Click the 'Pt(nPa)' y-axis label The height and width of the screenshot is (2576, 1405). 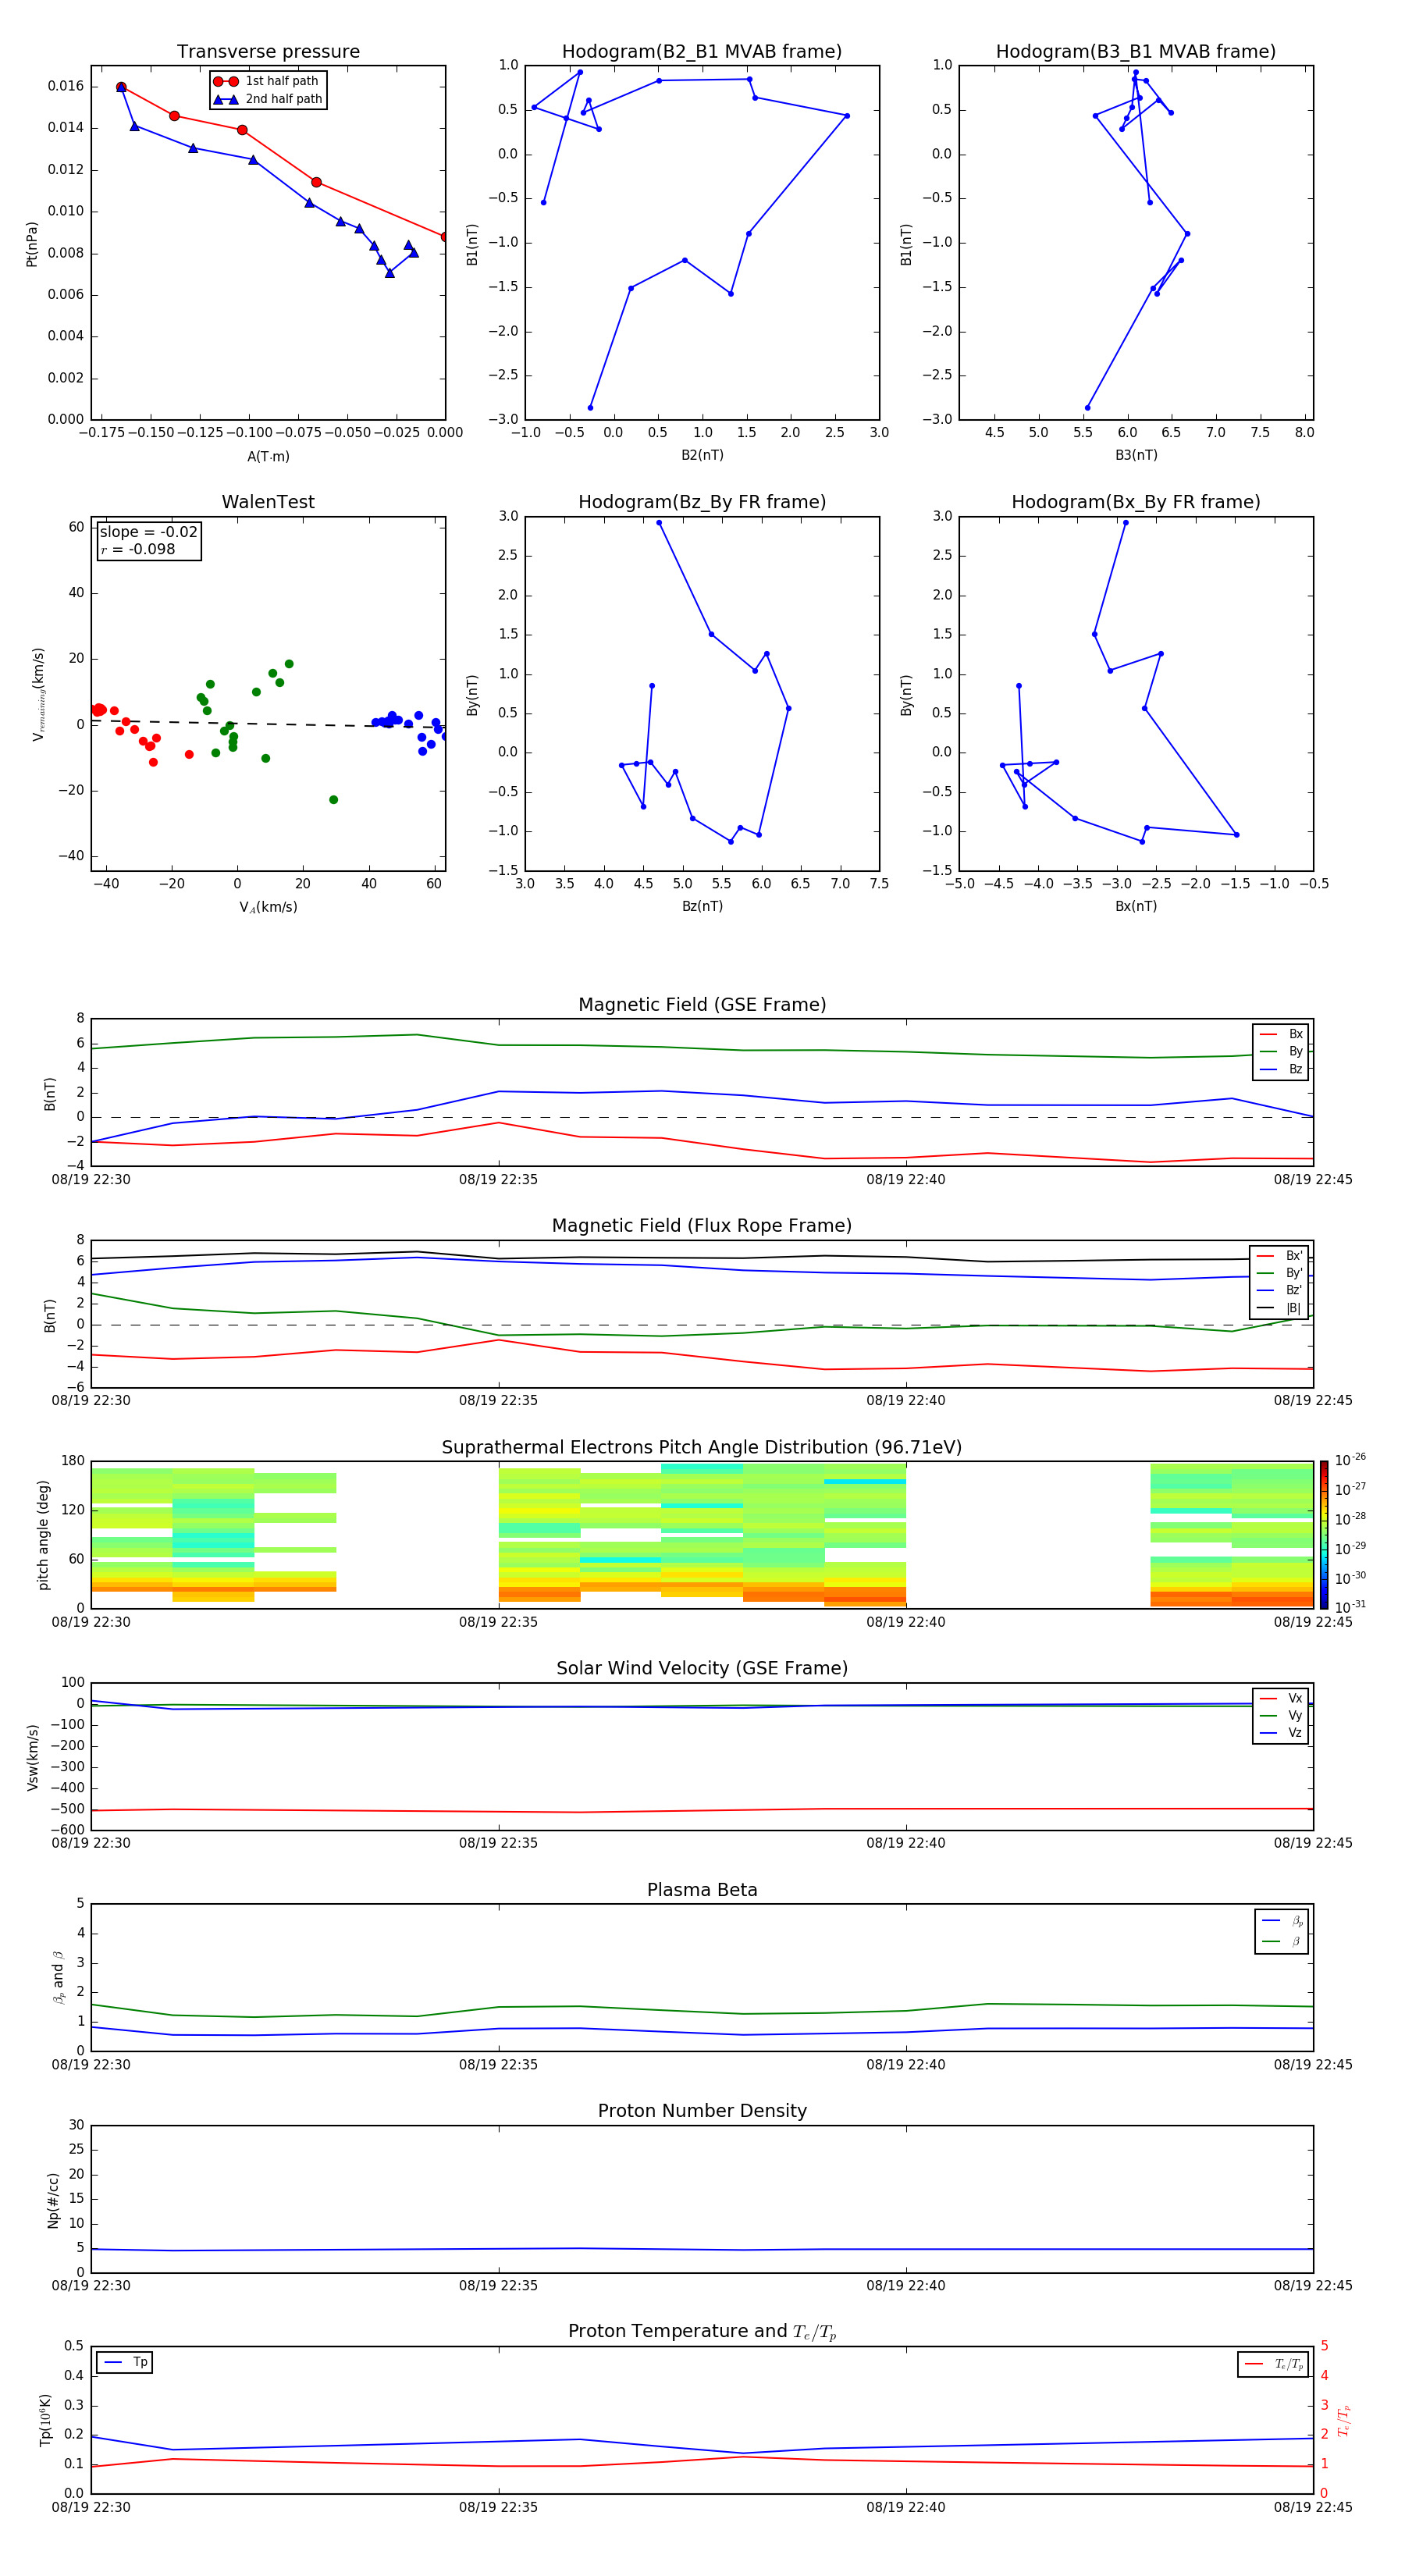point(32,244)
